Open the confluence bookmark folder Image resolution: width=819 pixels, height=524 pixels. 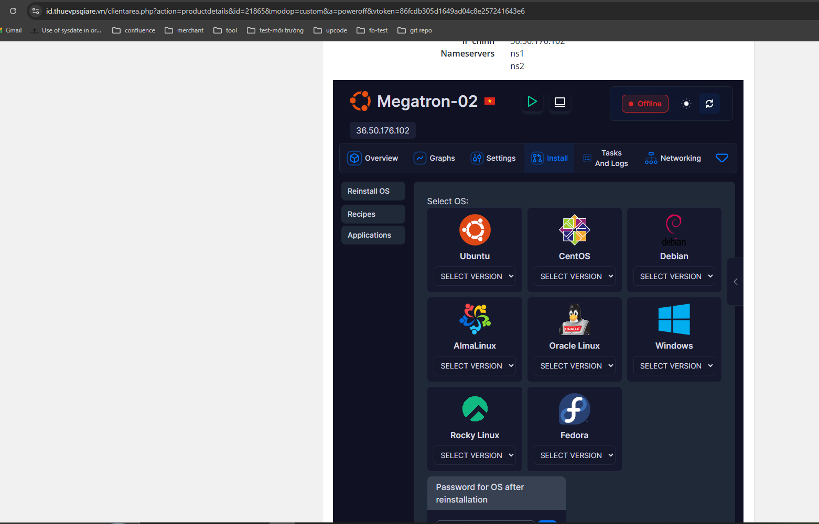coord(134,30)
